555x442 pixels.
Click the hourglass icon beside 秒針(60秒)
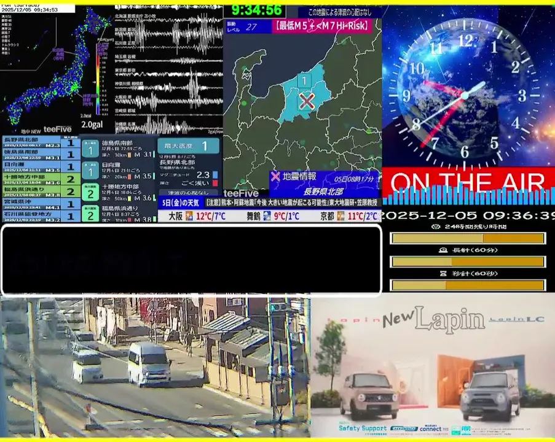tap(443, 274)
